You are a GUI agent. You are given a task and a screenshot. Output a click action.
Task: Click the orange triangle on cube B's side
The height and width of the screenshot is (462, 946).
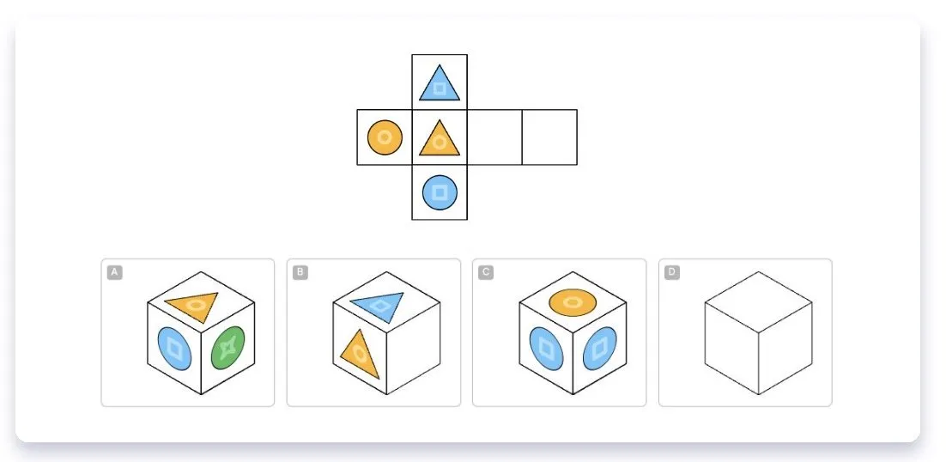click(361, 354)
